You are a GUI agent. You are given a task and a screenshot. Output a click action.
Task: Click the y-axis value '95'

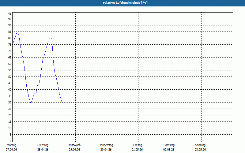click(10, 19)
